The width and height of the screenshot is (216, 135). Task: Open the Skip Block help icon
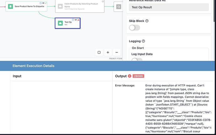pyautogui.click(x=147, y=21)
